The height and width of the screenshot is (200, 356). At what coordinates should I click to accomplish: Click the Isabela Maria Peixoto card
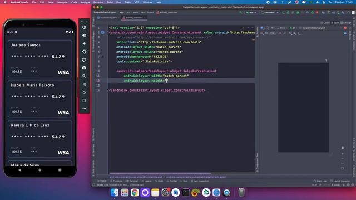40,99
